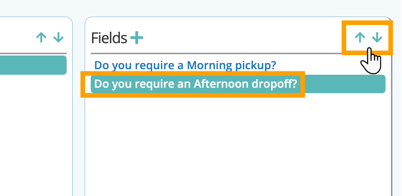Move selected field down in Fields panel
Screen dimensions: 402x196
(x=378, y=37)
